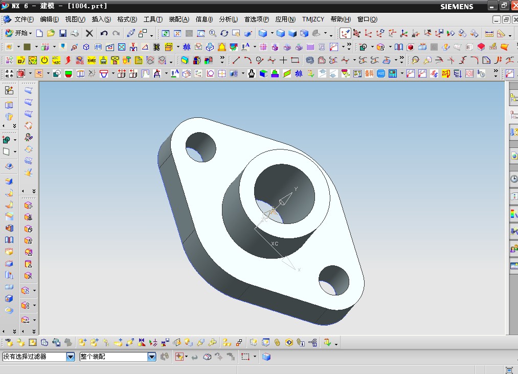518x374 pixels.
Task: Expand the left palette bottom chevron
Action: coord(14,331)
